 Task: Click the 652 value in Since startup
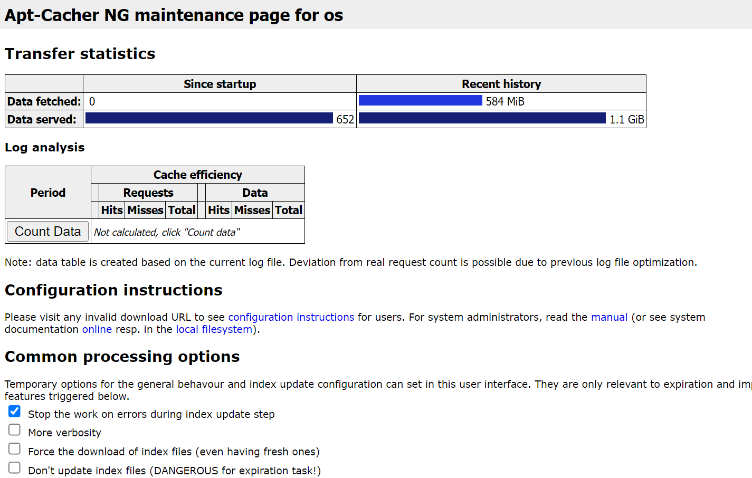pyautogui.click(x=345, y=119)
